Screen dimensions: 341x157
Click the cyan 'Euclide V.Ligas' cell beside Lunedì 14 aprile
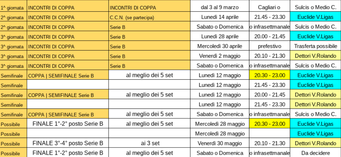[316, 17]
